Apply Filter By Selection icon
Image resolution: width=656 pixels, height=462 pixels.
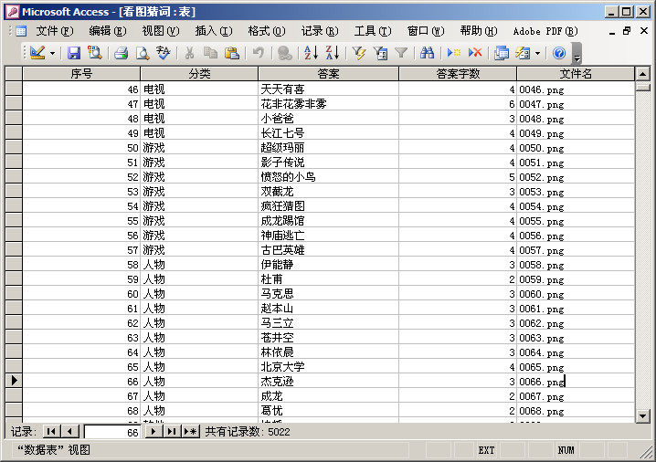coord(359,53)
